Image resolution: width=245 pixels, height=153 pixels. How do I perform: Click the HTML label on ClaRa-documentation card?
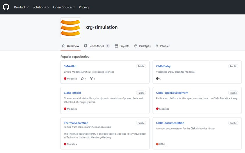162,144
